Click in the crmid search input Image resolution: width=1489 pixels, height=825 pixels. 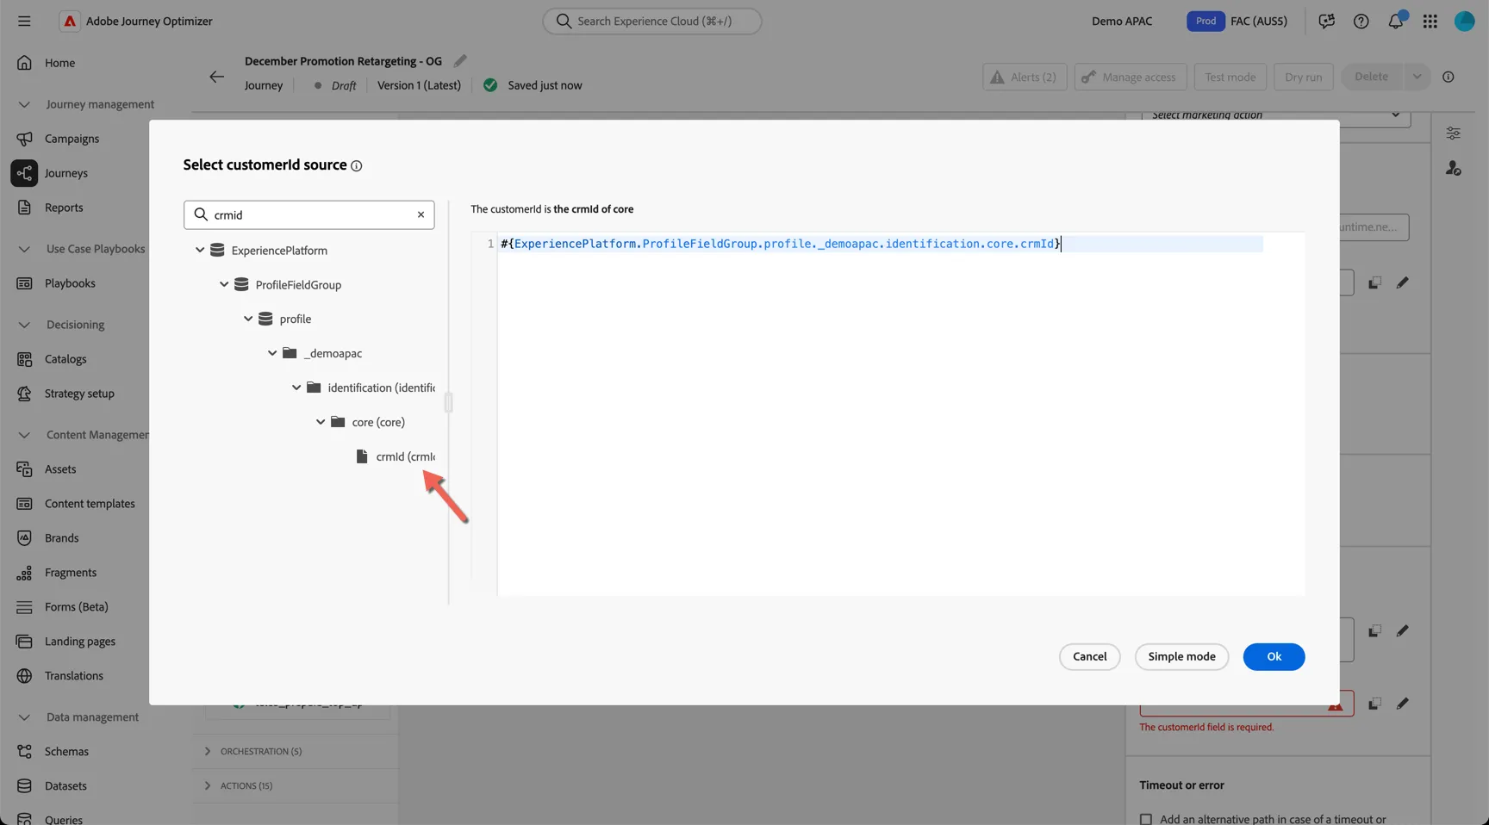point(310,215)
